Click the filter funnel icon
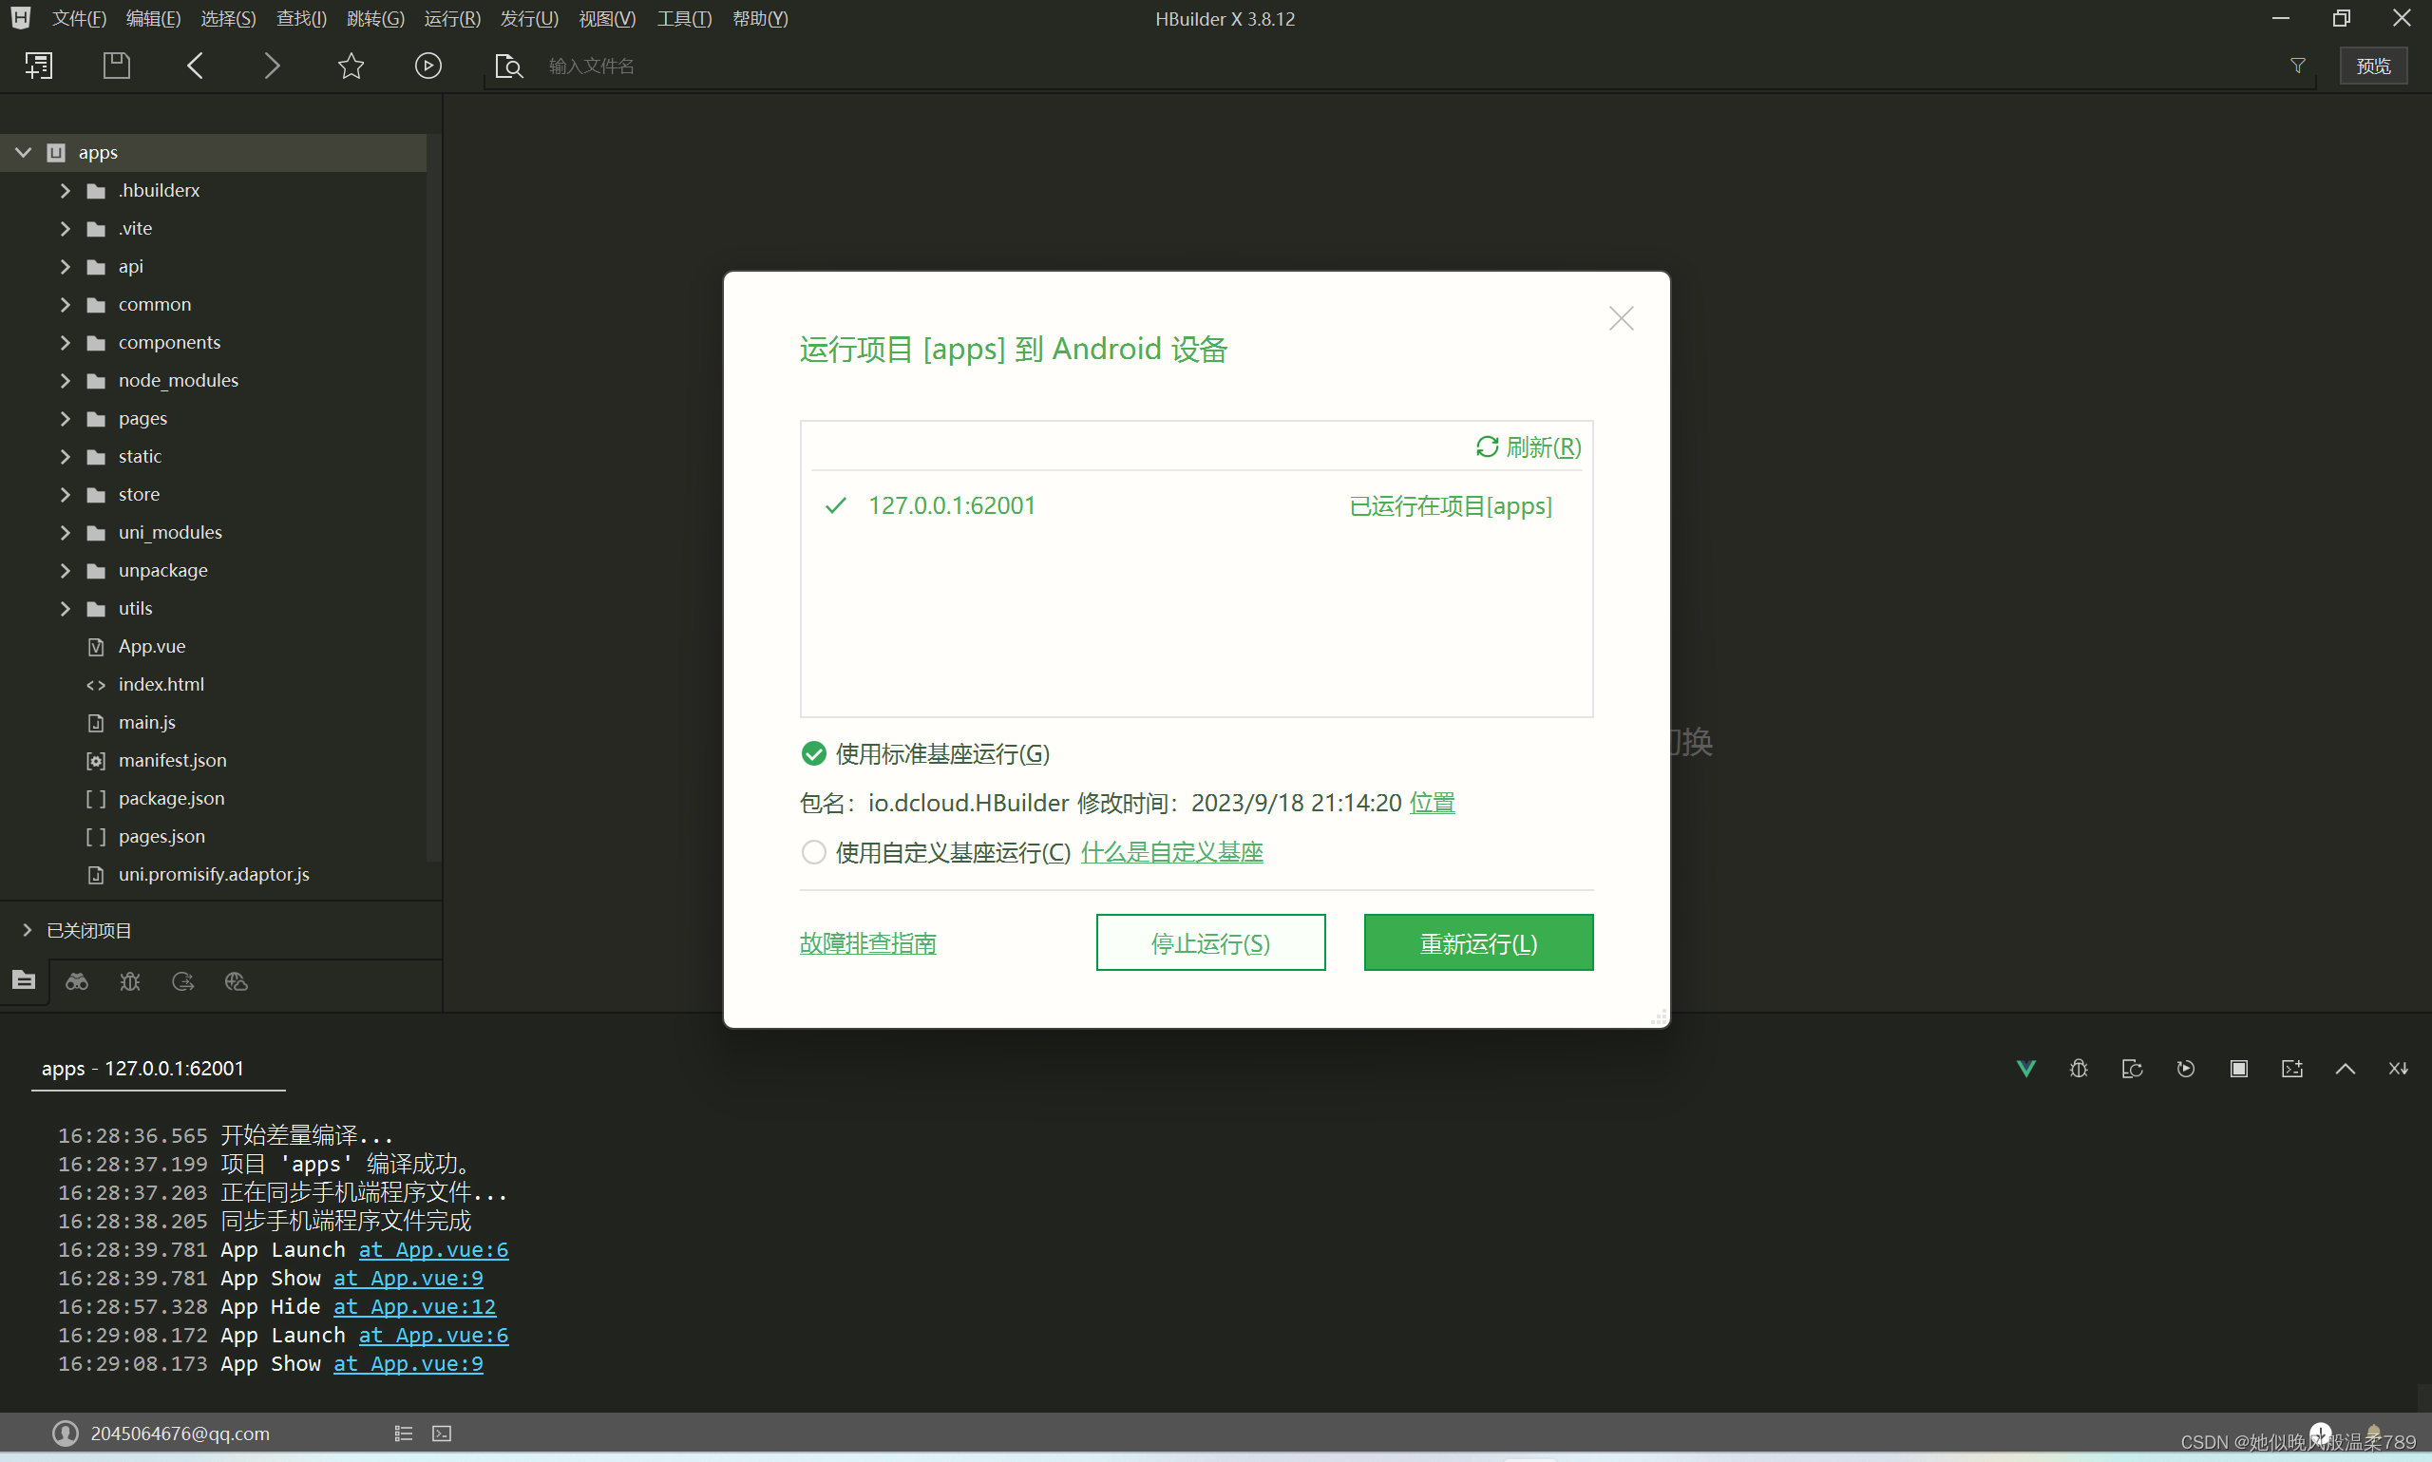Image resolution: width=2432 pixels, height=1462 pixels. [2297, 66]
